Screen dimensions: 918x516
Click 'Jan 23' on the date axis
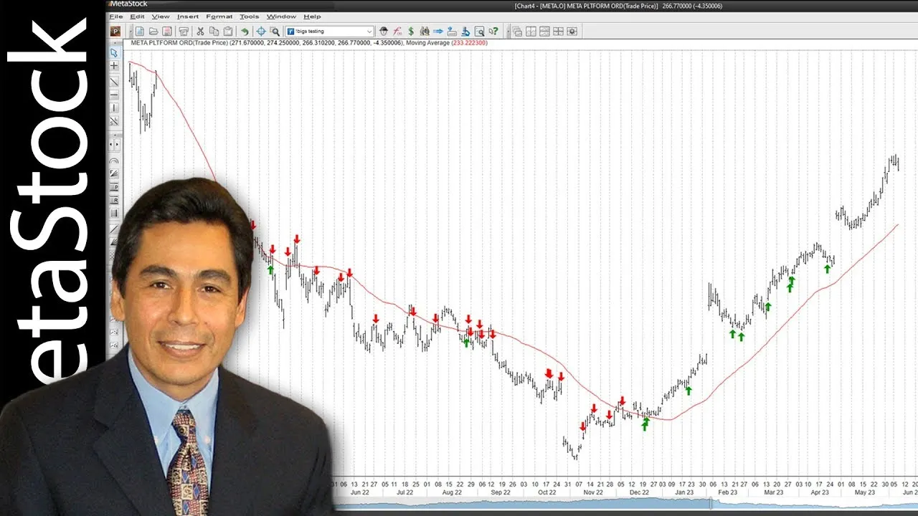(684, 493)
